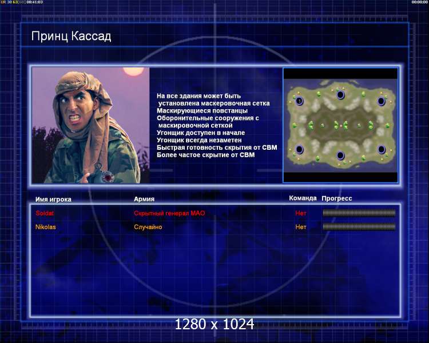Select player name "Soldat"

click(45, 213)
